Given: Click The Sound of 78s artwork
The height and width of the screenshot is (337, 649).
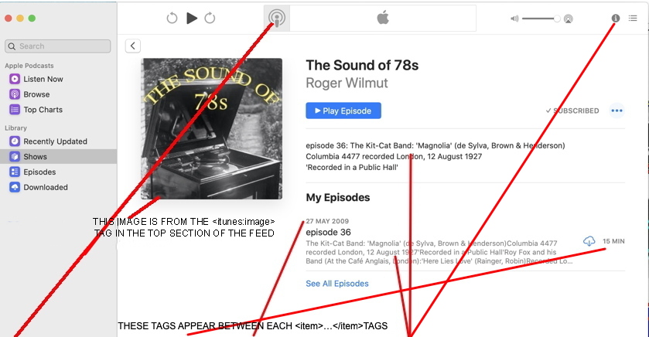Looking at the screenshot, I should click(x=211, y=128).
